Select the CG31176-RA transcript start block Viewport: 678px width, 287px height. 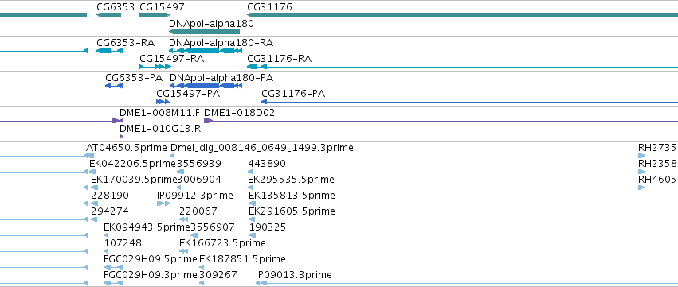[252, 67]
